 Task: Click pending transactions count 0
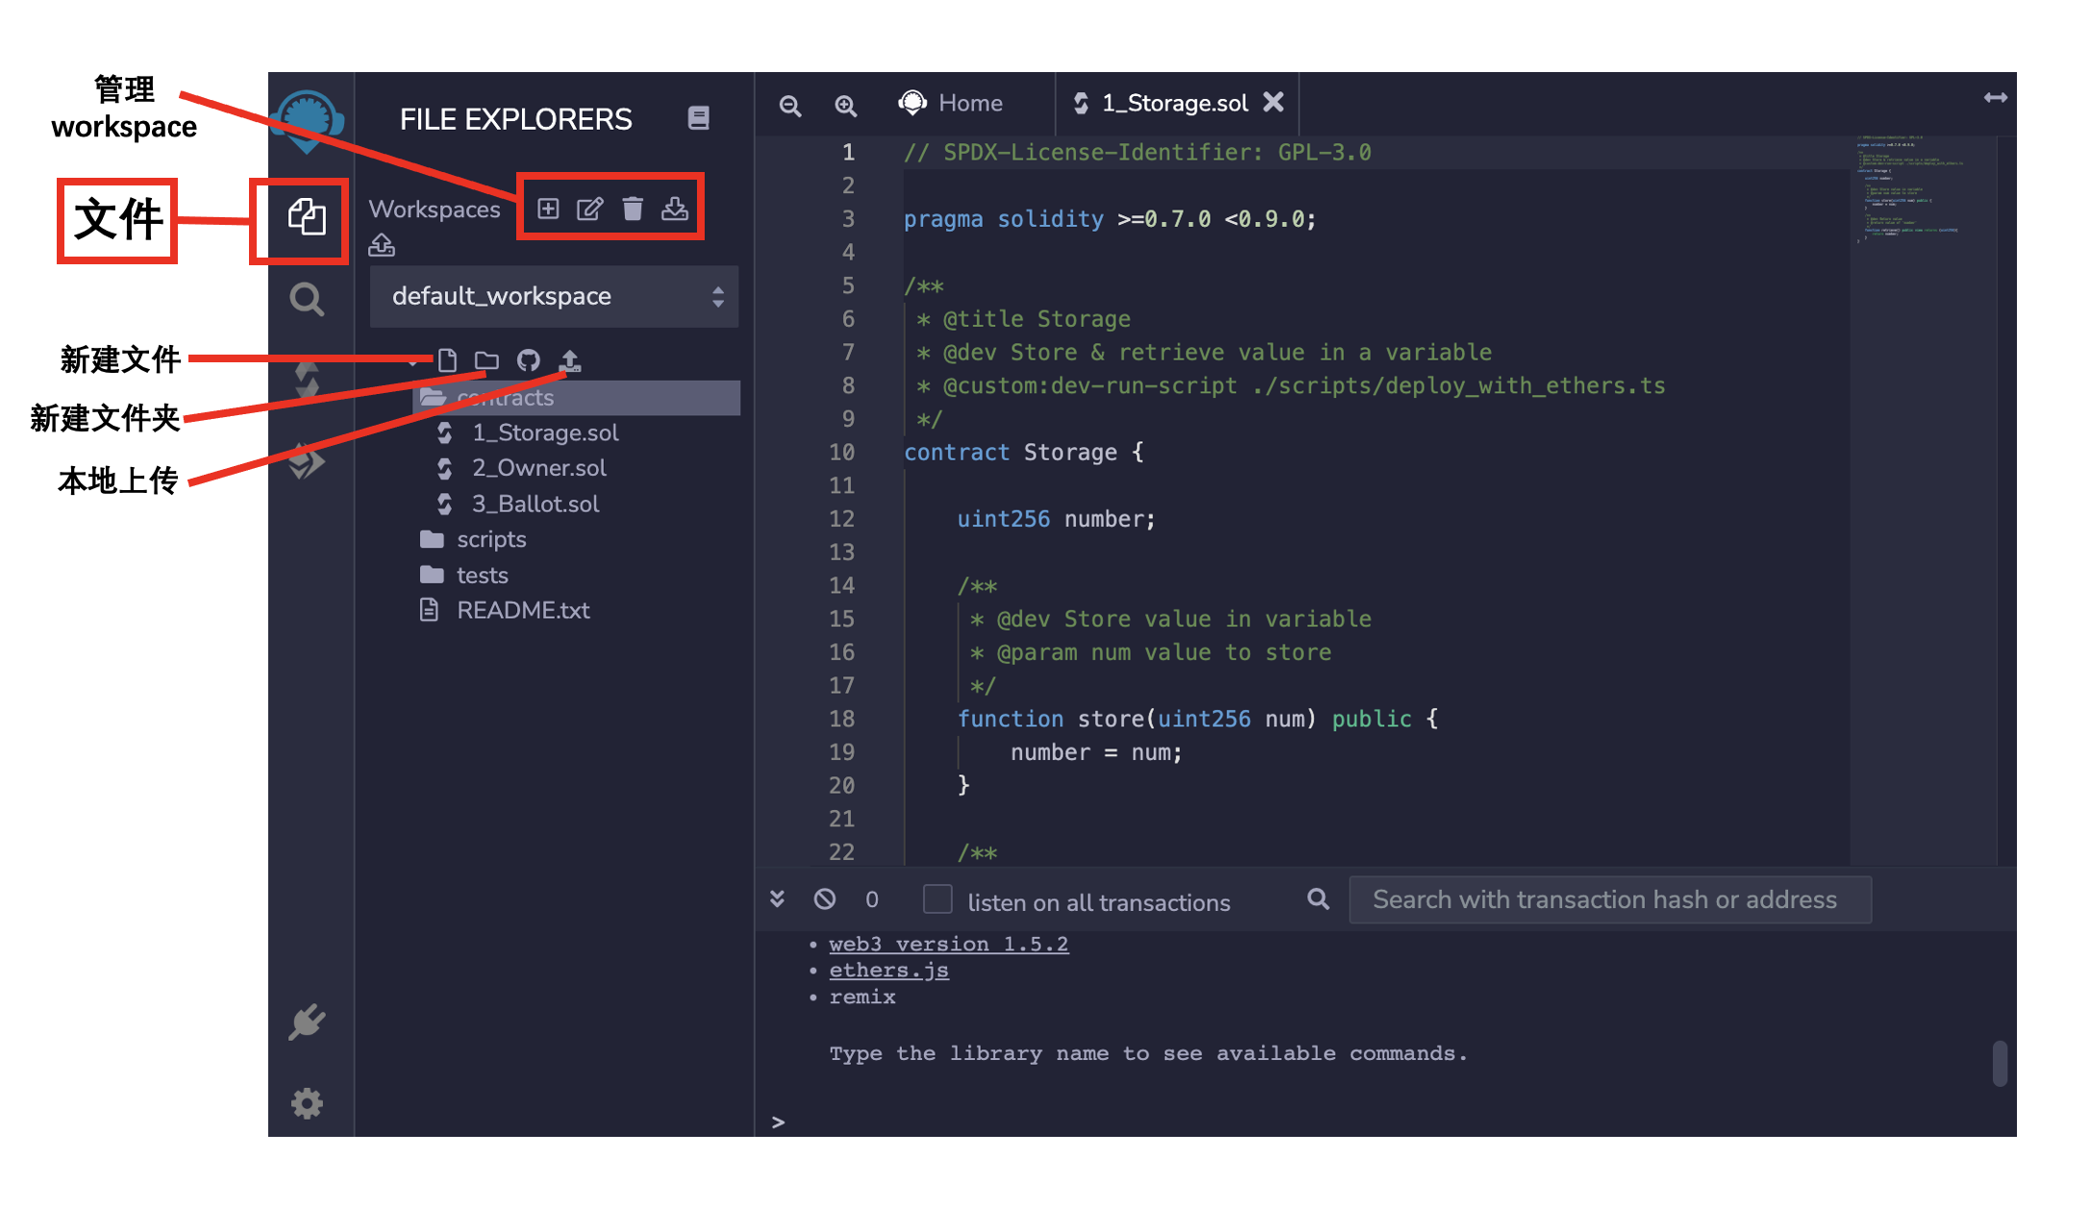tap(872, 899)
